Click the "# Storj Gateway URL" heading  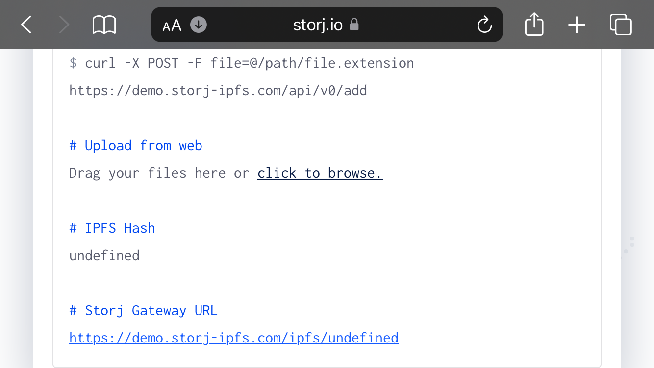(x=143, y=311)
